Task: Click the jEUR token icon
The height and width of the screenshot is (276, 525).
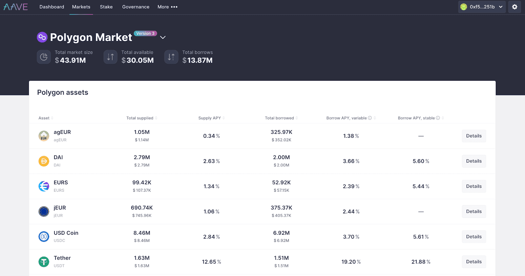Action: (44, 211)
